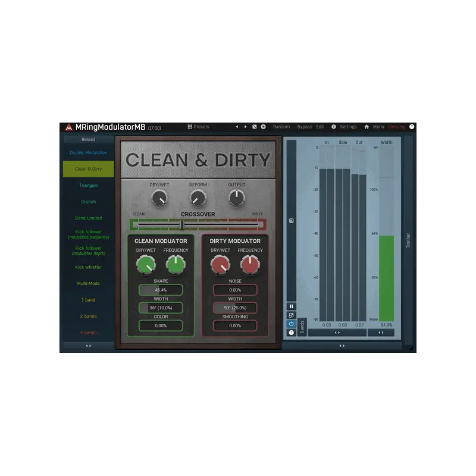Click Dirty Modulator Frequency red knob
The height and width of the screenshot is (476, 476).
pos(250,265)
